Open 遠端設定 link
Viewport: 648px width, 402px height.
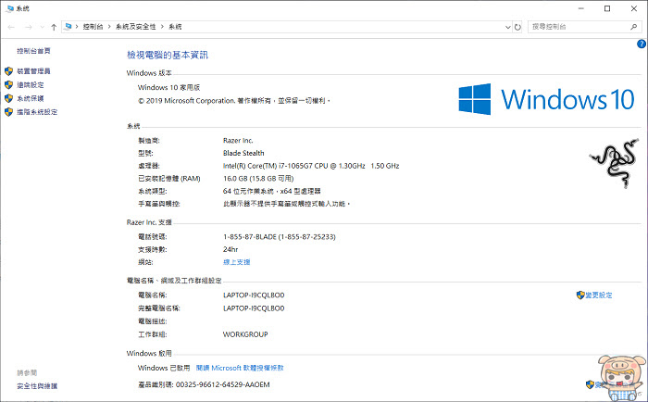(x=31, y=85)
